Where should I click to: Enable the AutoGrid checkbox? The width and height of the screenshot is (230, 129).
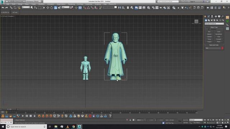click(x=209, y=29)
